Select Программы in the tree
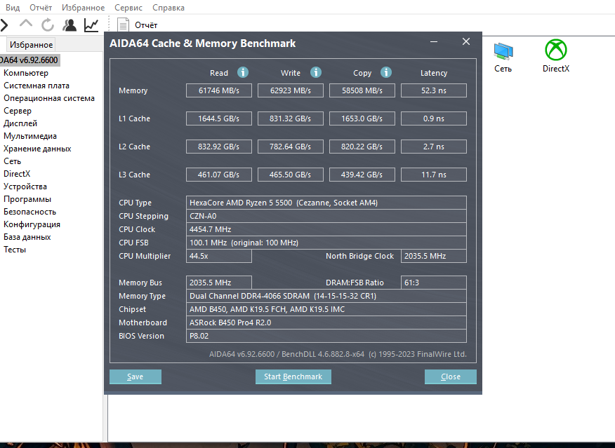Viewport: 615px width, 448px height. point(27,199)
